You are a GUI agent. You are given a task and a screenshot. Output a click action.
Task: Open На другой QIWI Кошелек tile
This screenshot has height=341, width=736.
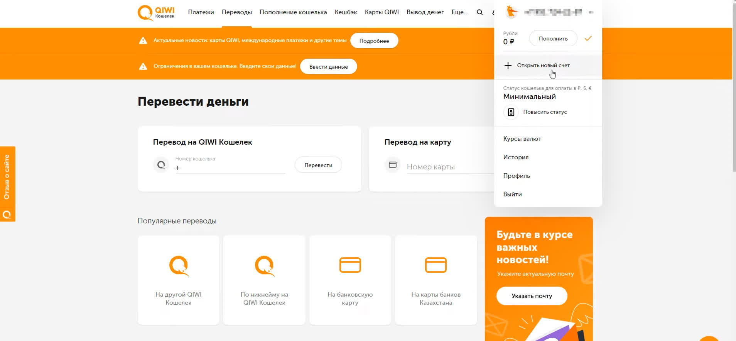click(x=179, y=280)
